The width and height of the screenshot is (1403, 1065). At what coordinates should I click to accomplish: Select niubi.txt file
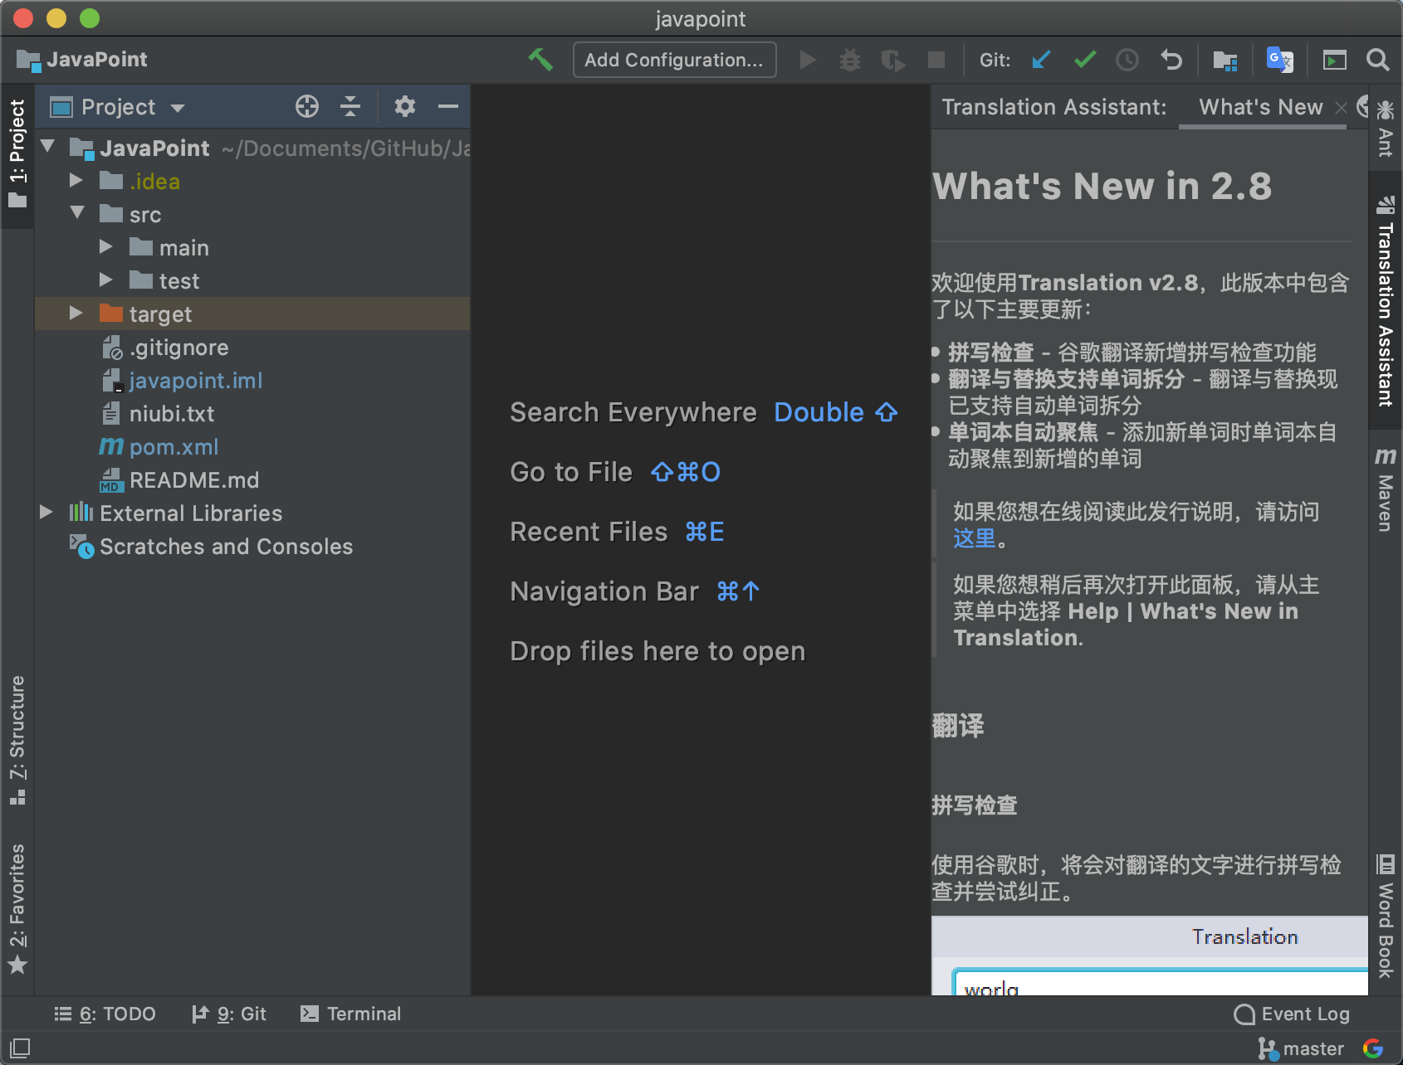click(172, 414)
